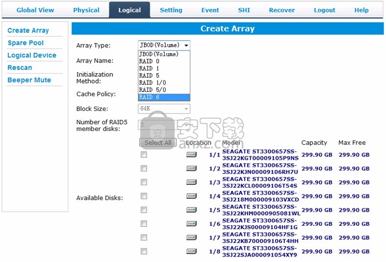Check the box for disk 1/4
This screenshot has width=386, height=262.
144,196
